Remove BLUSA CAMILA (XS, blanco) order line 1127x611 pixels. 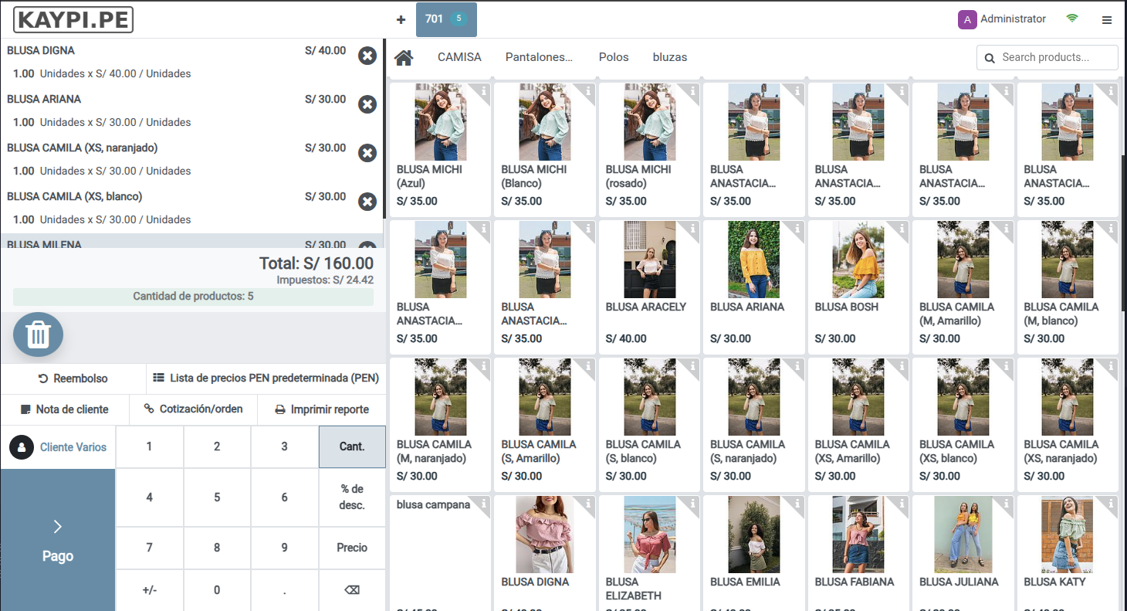tap(367, 202)
